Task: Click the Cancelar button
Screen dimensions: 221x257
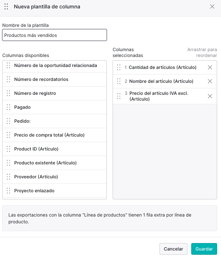Action: (173, 249)
